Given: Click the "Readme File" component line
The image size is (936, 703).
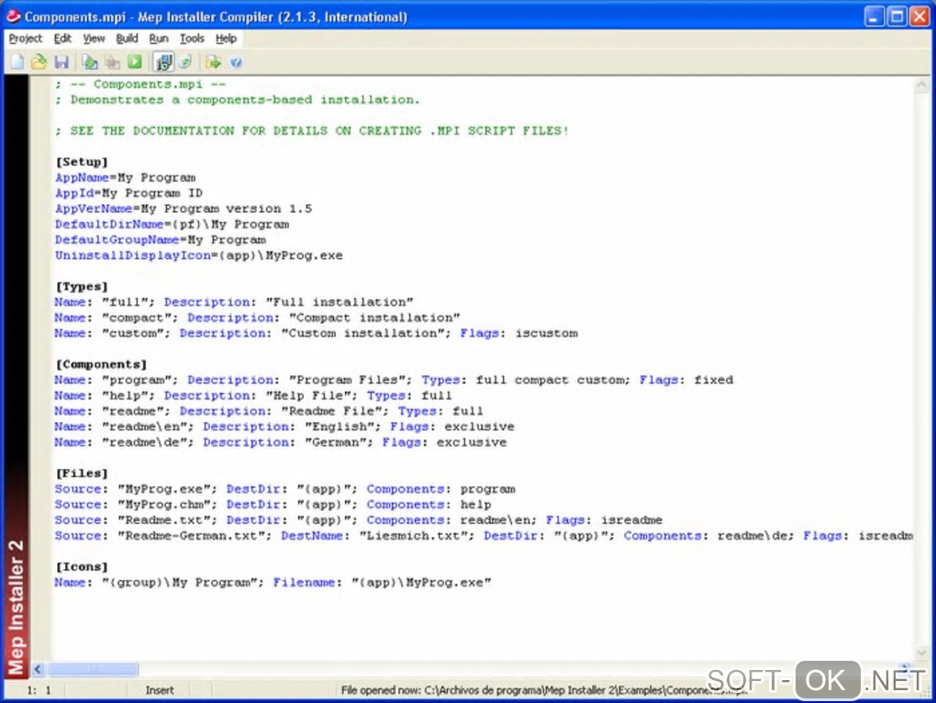Looking at the screenshot, I should pyautogui.click(x=269, y=410).
